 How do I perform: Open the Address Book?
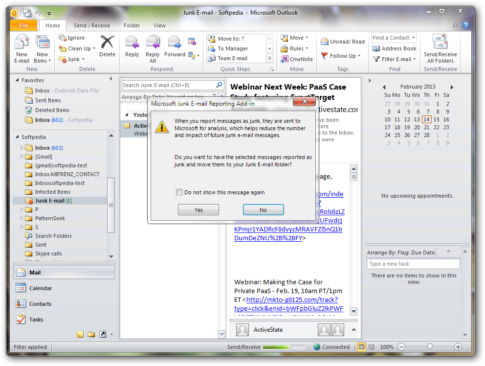395,48
